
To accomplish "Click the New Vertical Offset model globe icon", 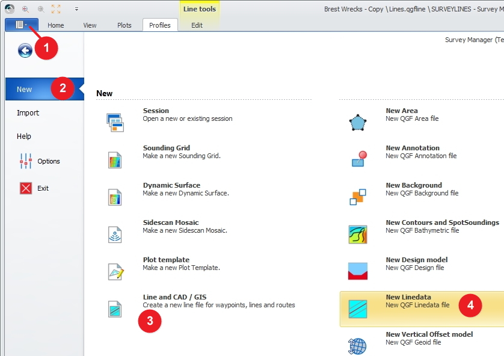I will point(357,346).
